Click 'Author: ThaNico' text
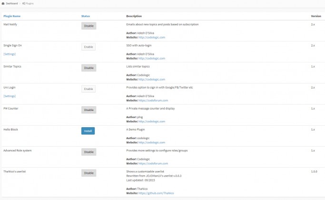This screenshot has height=200, width=325. click(x=137, y=189)
